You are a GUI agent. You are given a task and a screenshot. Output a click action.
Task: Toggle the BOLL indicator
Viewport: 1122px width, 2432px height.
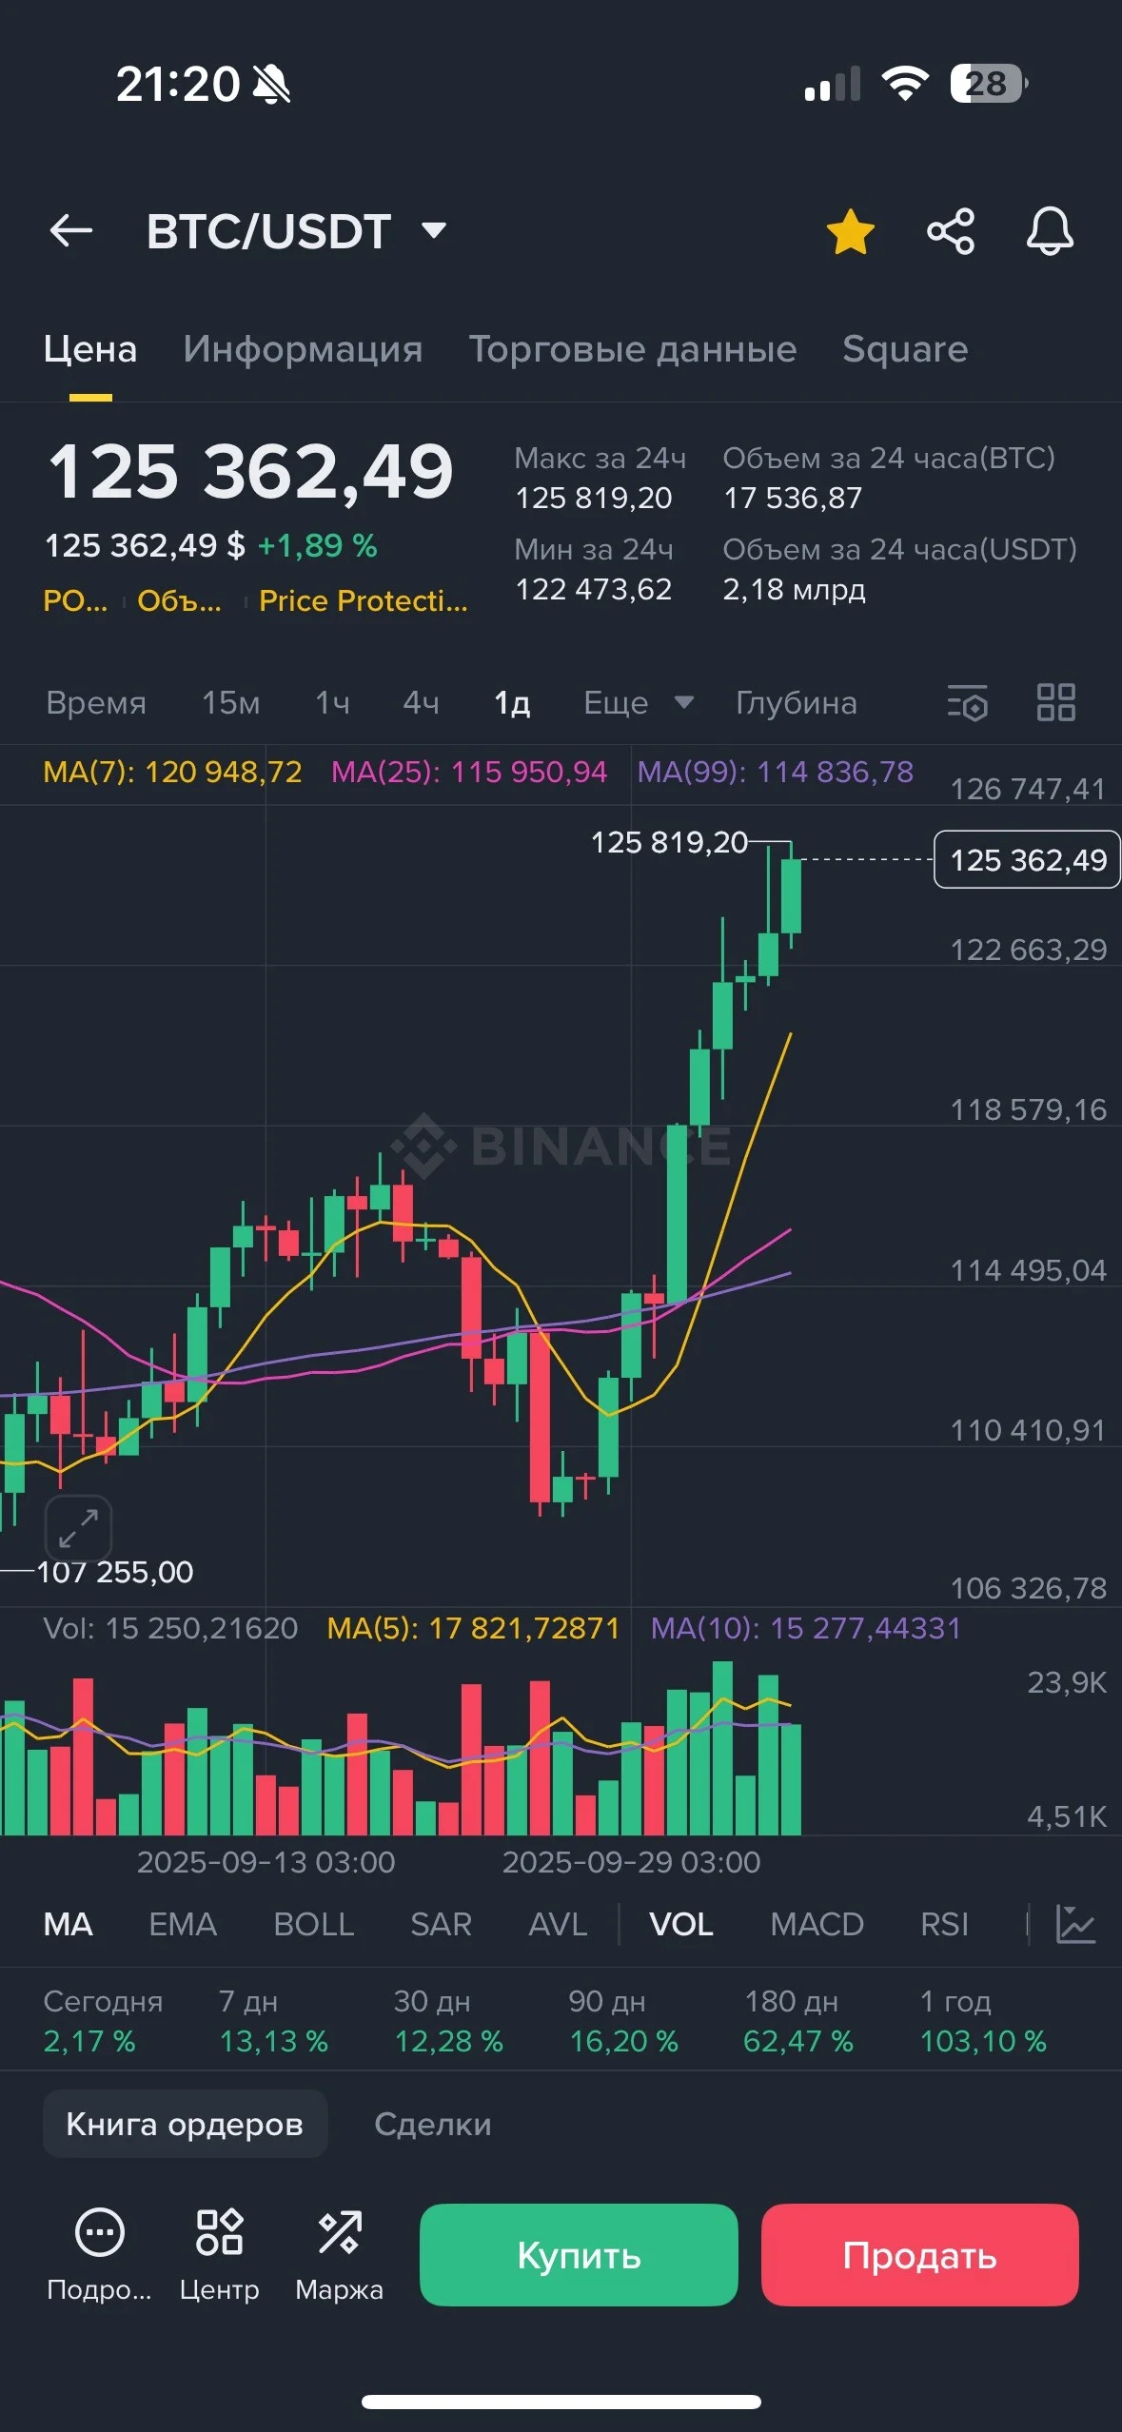(313, 1924)
